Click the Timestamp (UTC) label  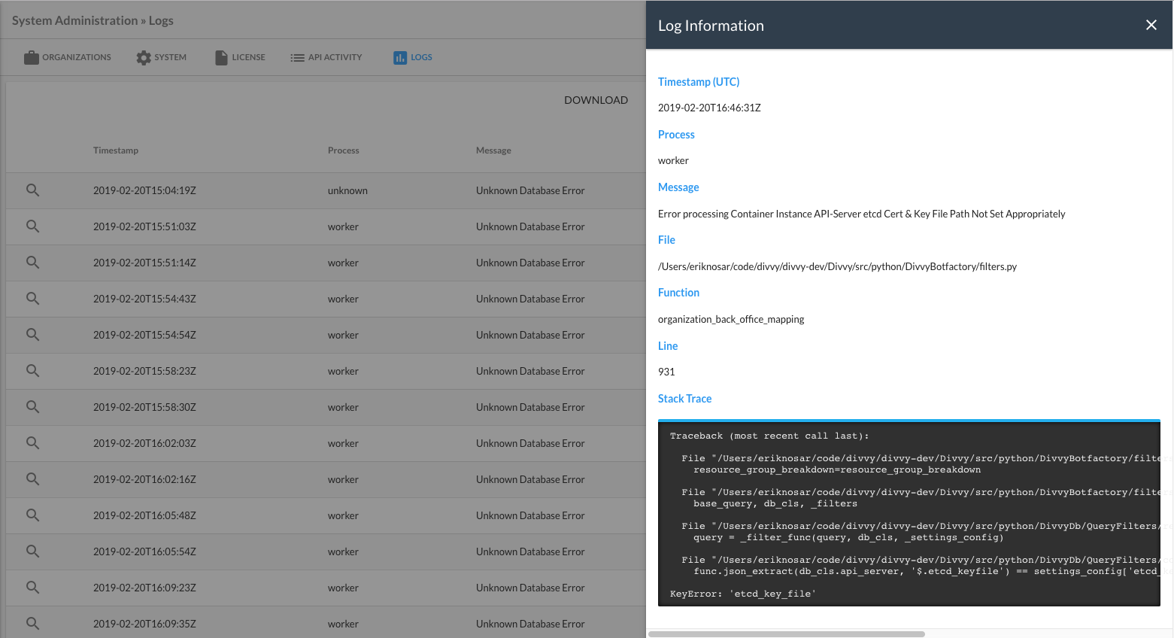pos(699,82)
